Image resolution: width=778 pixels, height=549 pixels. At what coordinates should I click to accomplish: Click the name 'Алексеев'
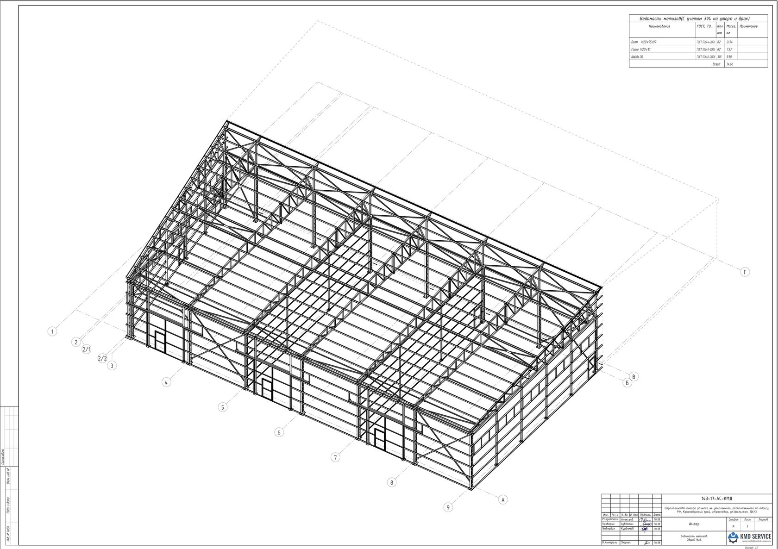click(x=628, y=519)
